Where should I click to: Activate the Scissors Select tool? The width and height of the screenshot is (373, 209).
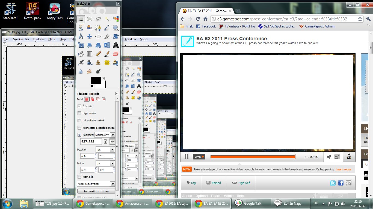tap(81, 27)
